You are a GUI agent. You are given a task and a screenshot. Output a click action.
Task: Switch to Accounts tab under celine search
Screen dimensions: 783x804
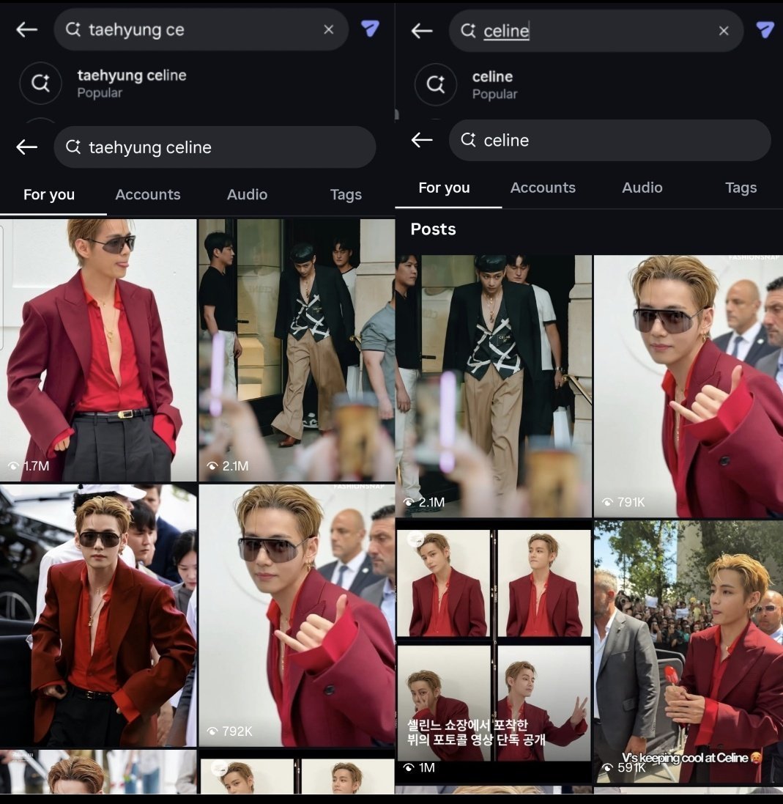pyautogui.click(x=543, y=188)
